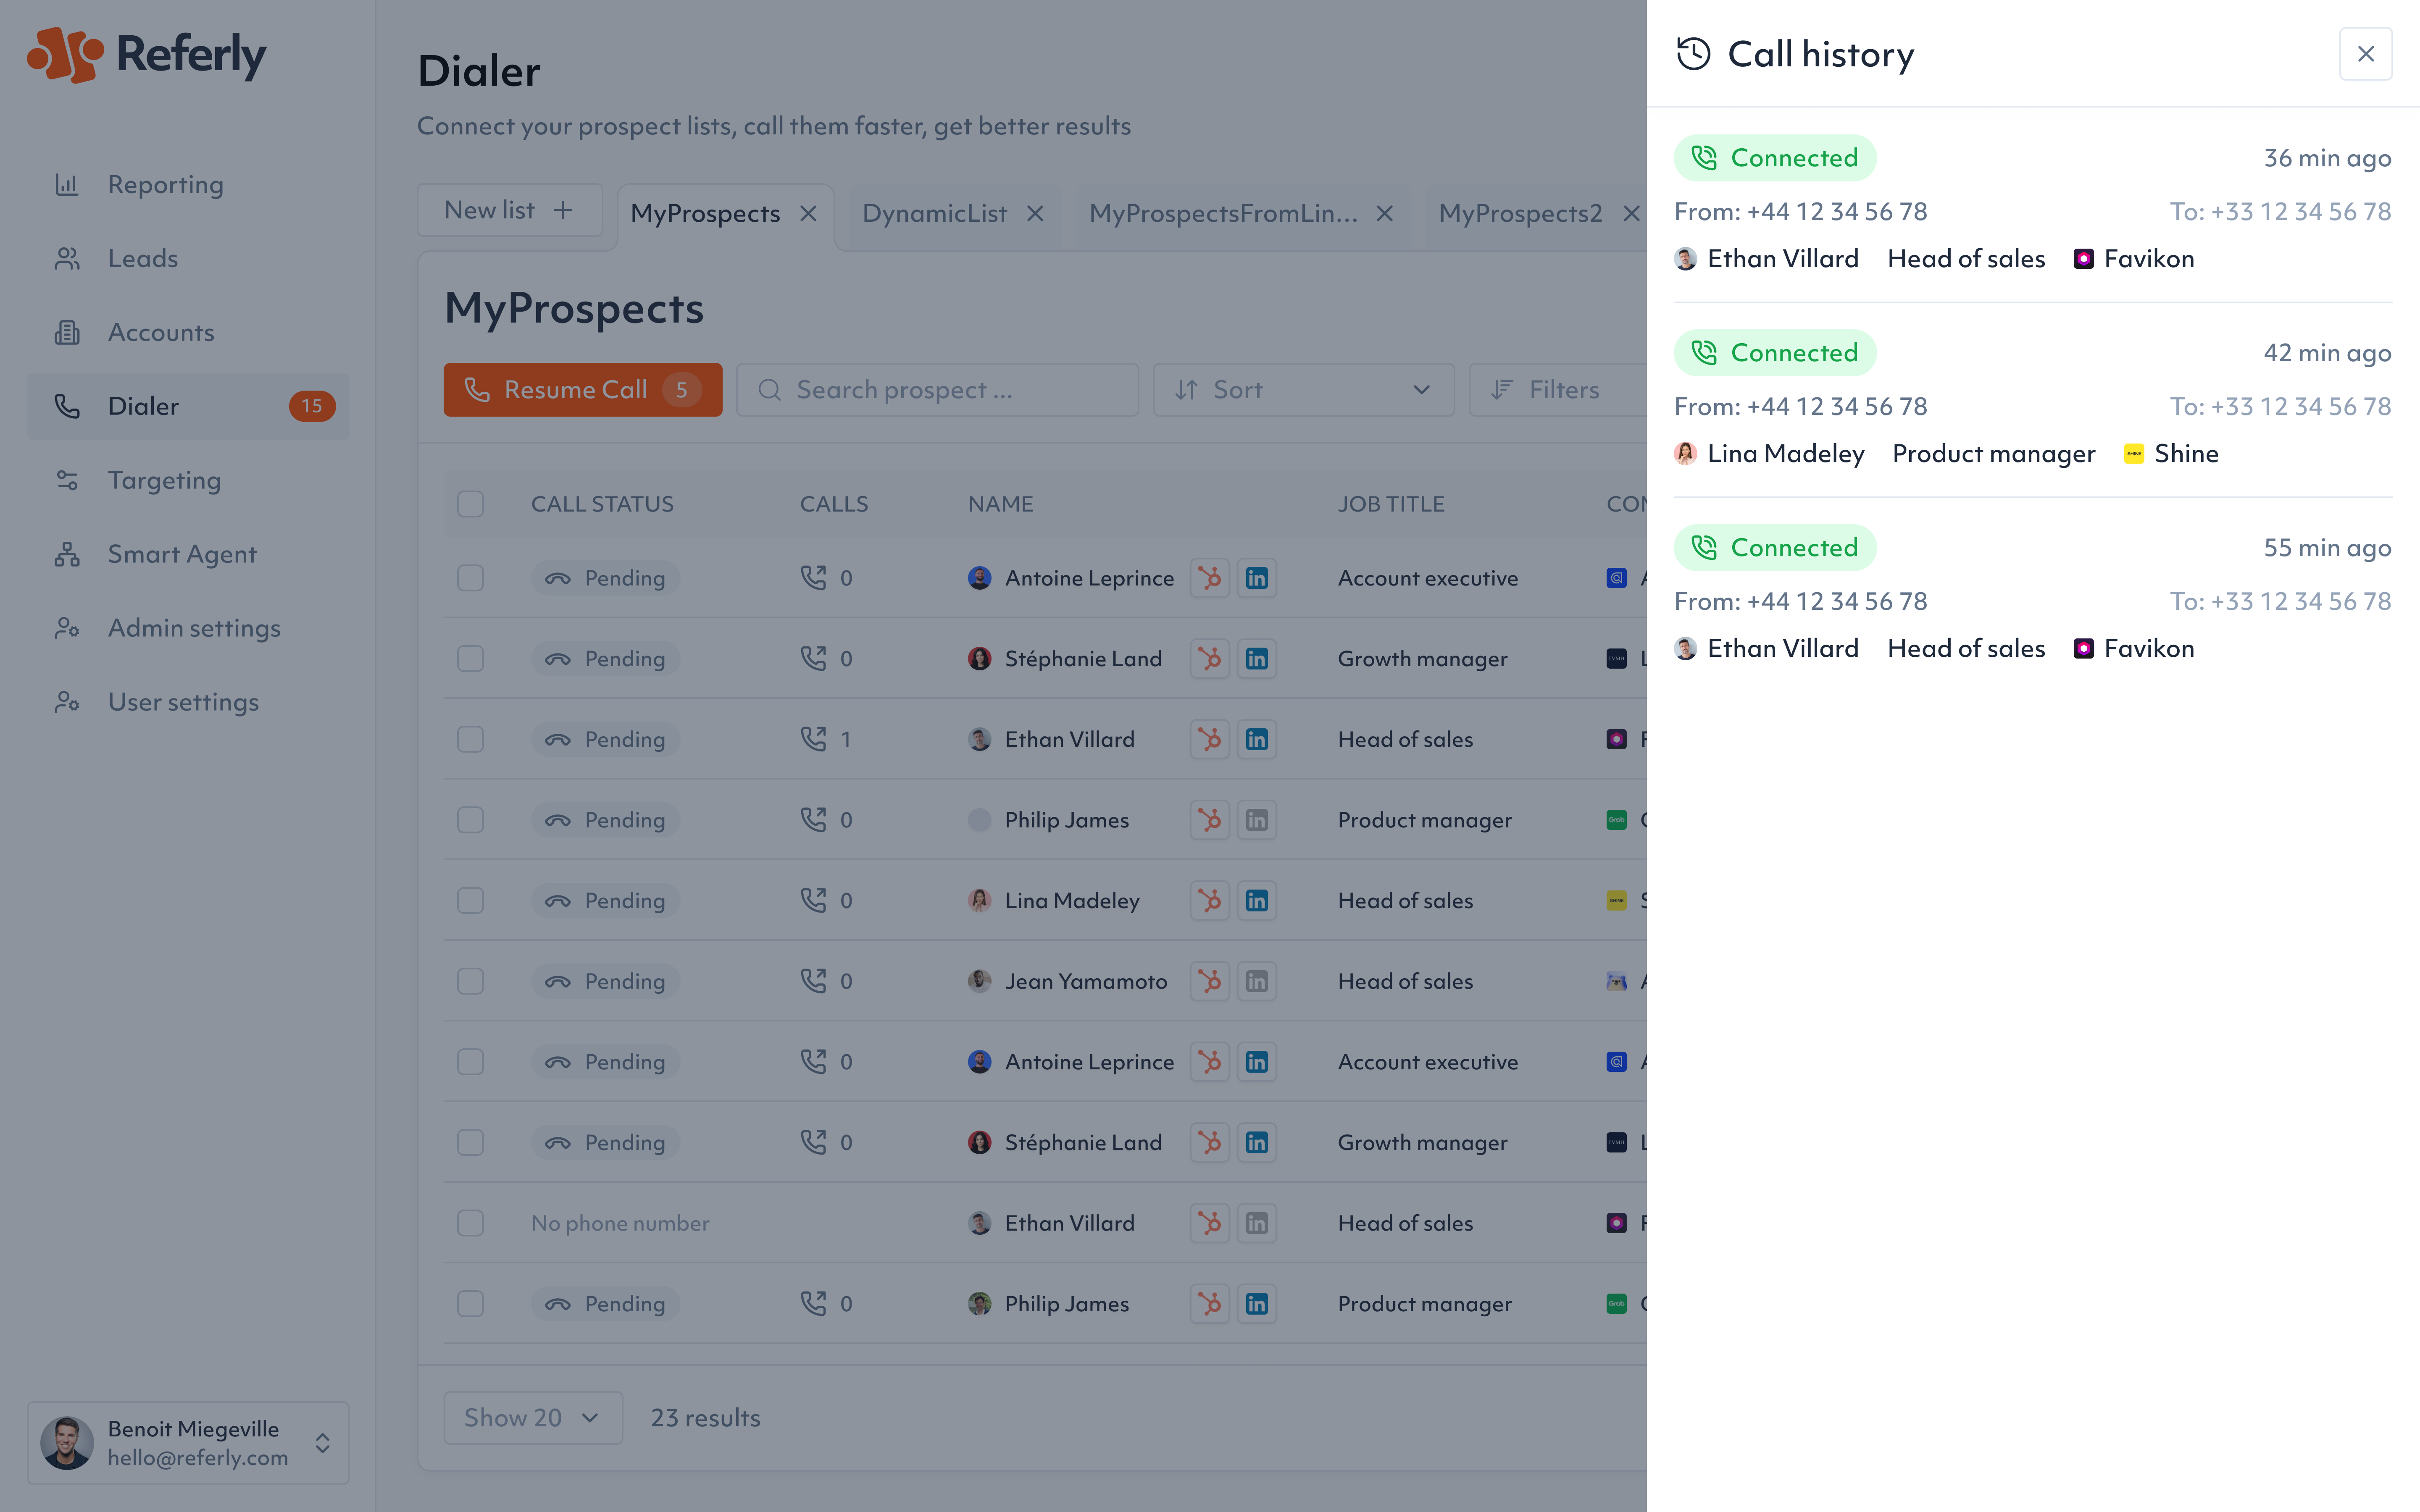Viewport: 2420px width, 1512px height.
Task: Expand the Show 20 page size dropdown
Action: click(532, 1418)
